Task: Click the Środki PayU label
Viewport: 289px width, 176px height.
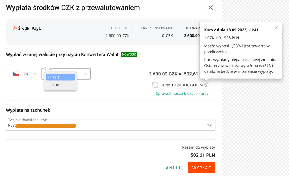Action: [x=30, y=28]
